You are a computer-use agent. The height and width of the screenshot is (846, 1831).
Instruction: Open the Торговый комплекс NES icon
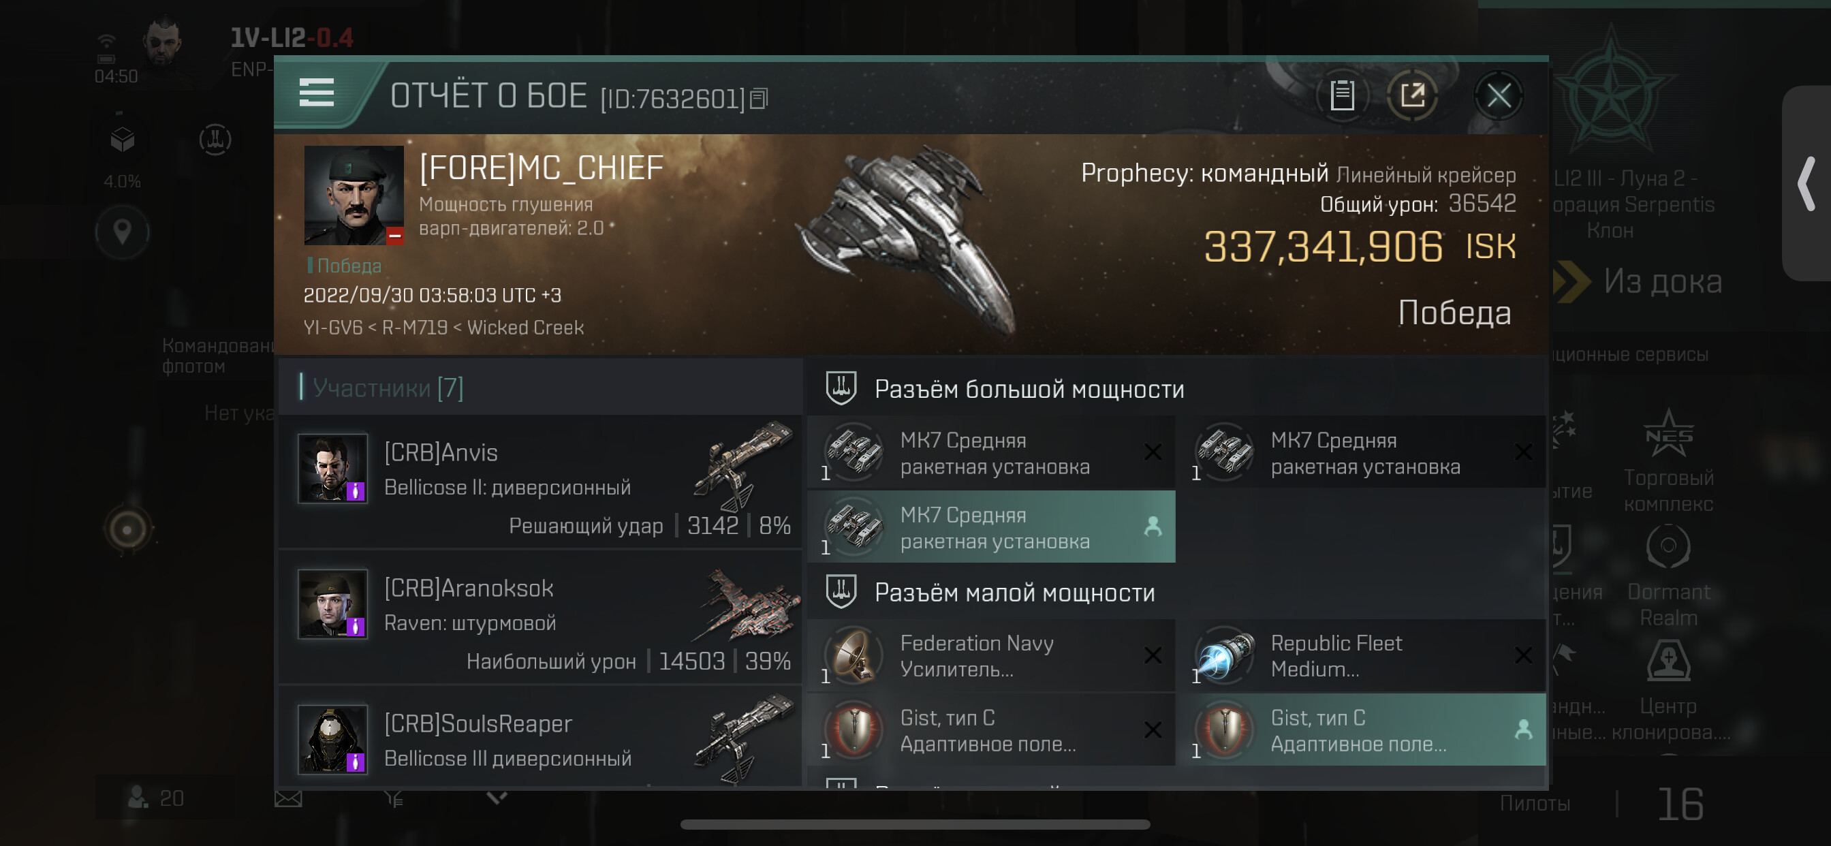pyautogui.click(x=1668, y=460)
